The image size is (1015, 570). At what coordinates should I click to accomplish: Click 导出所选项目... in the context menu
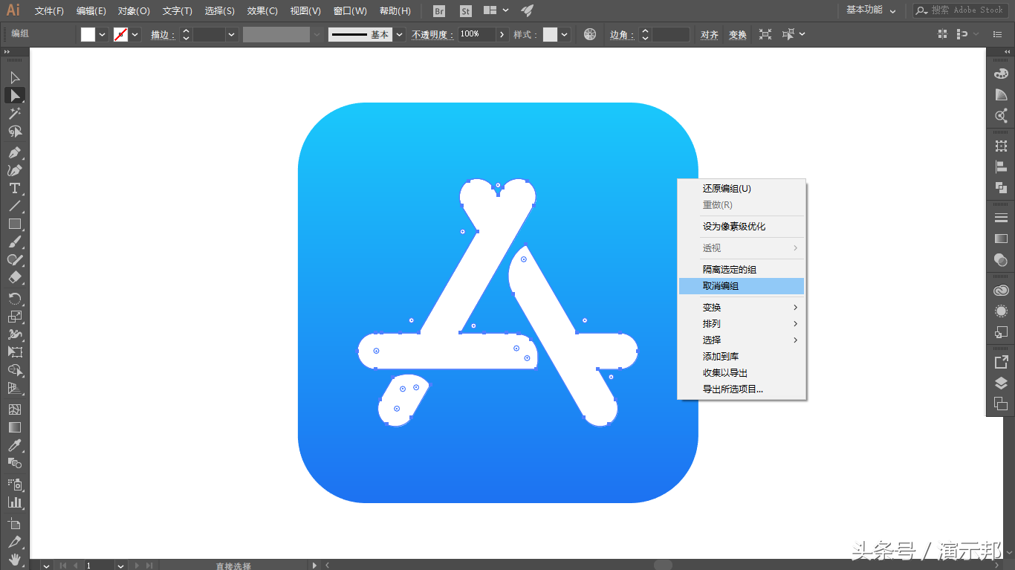click(742, 389)
